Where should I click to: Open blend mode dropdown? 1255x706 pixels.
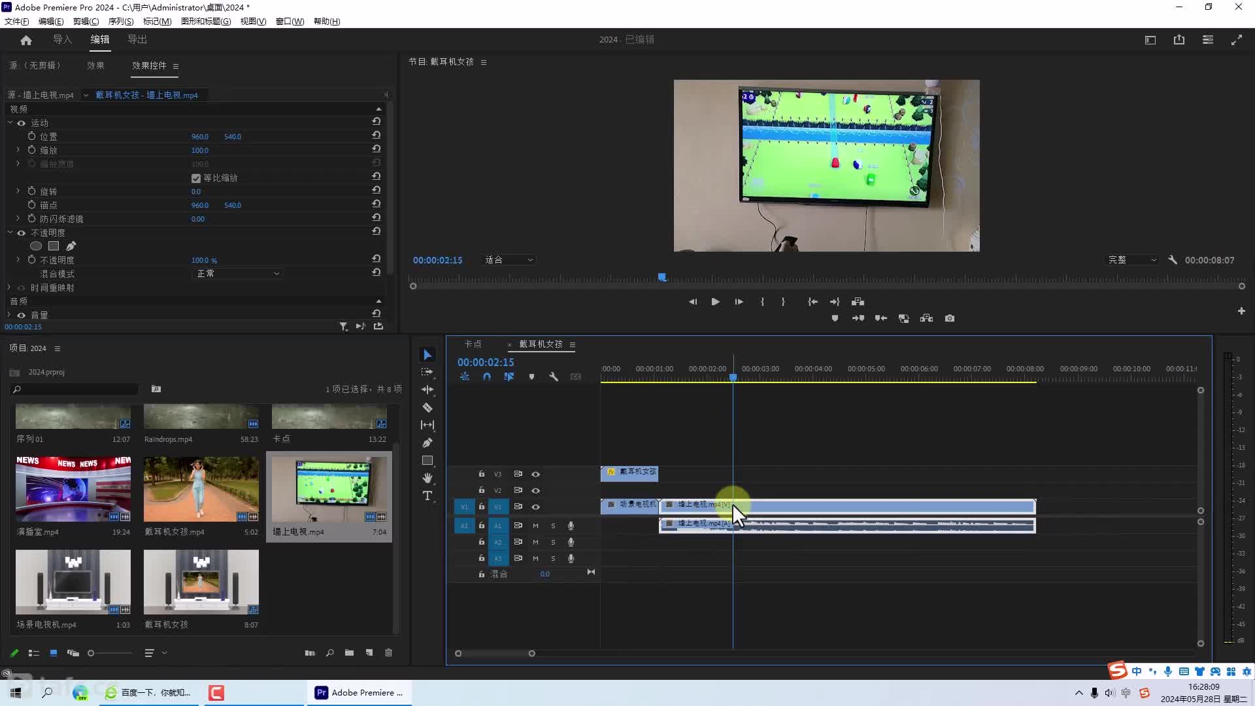click(x=238, y=273)
